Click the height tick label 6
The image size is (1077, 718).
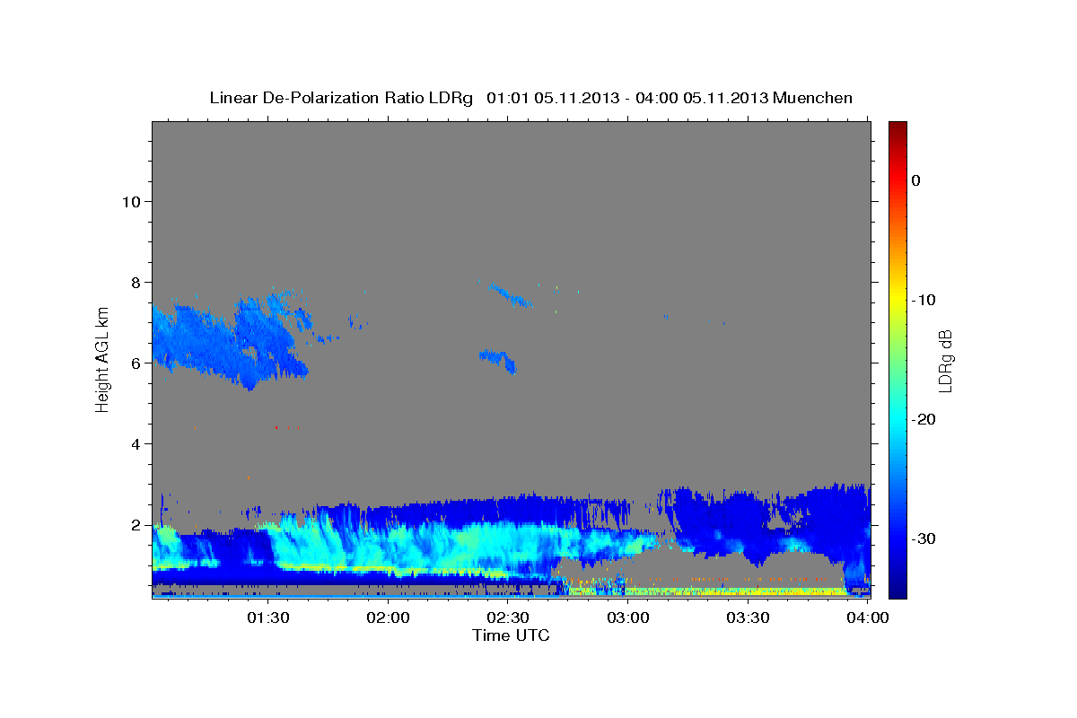point(136,363)
